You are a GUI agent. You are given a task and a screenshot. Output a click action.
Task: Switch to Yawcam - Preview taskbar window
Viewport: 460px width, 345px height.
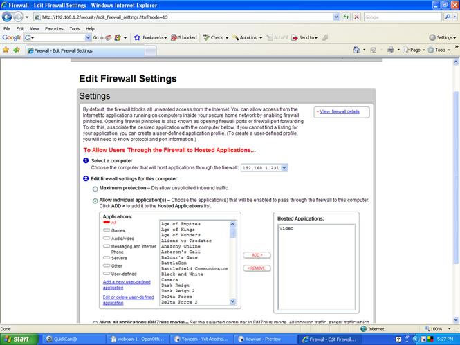265,339
